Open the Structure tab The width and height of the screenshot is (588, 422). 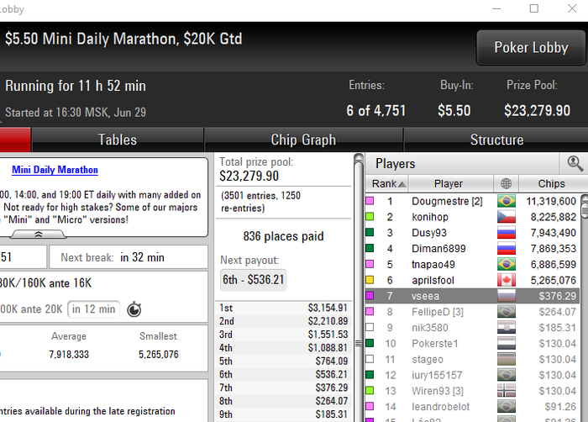pyautogui.click(x=496, y=140)
